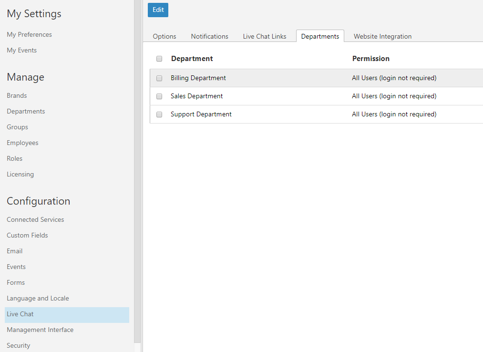Click the Billing Department name
The width and height of the screenshot is (483, 352).
coord(198,78)
